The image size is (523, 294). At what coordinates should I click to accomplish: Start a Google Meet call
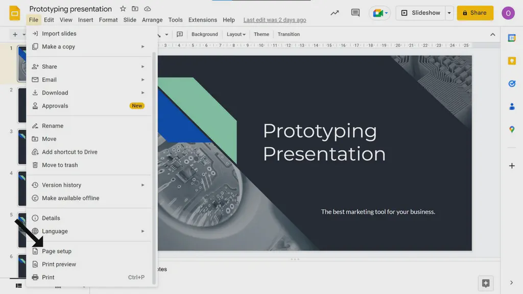point(378,13)
